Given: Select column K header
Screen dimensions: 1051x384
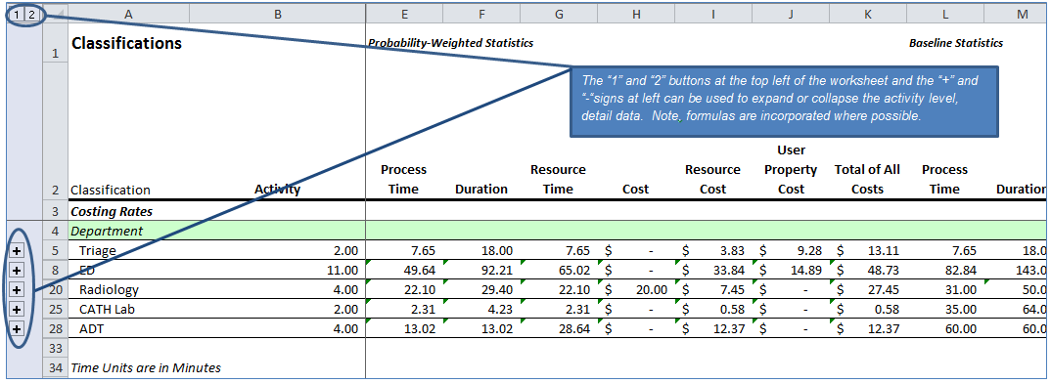Looking at the screenshot, I should coord(868,14).
